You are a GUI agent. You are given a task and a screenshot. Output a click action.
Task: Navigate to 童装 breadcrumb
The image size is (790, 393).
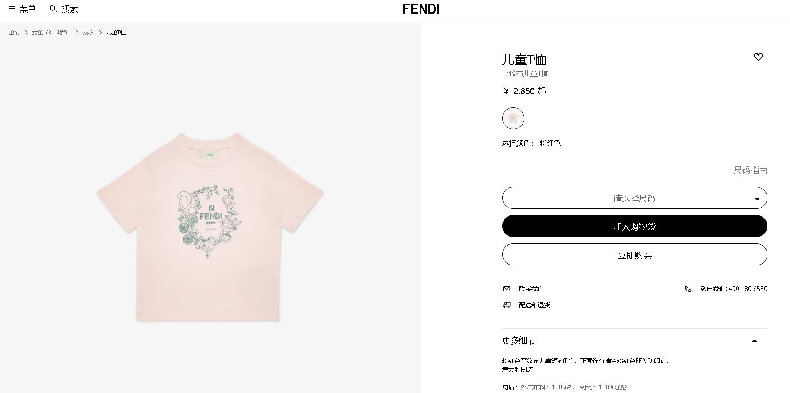(x=15, y=33)
